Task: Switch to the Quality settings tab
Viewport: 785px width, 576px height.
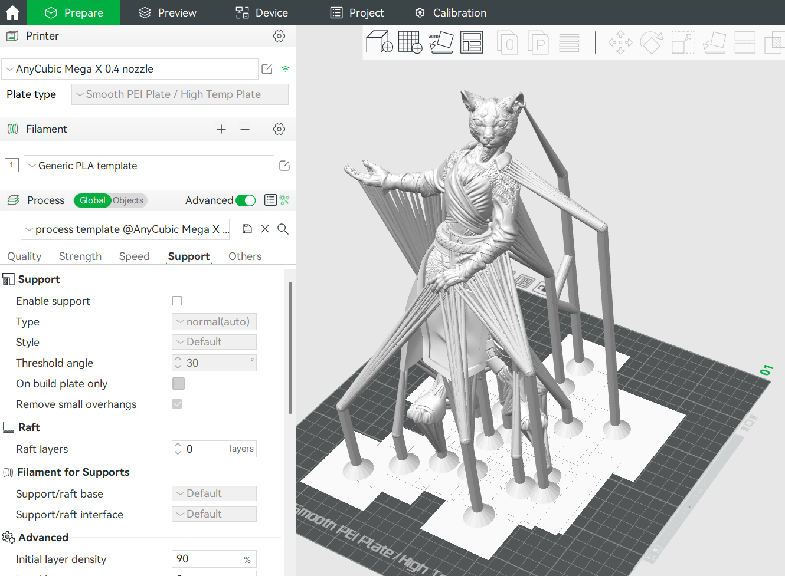Action: pyautogui.click(x=24, y=256)
